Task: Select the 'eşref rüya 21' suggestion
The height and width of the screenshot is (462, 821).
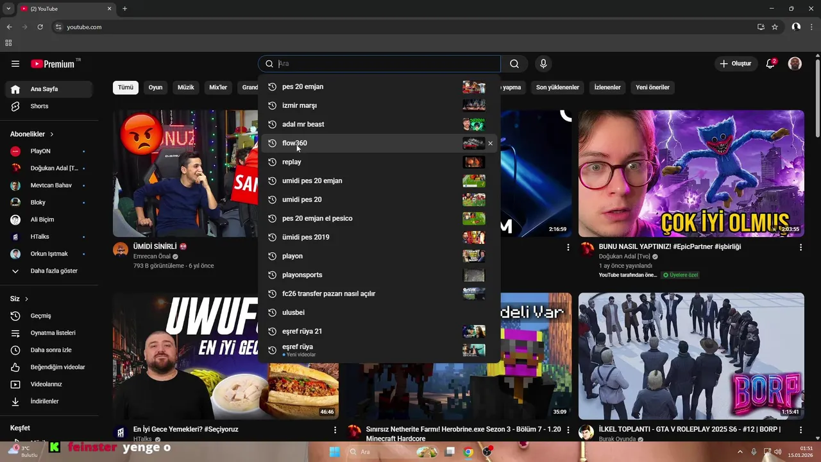Action: click(x=378, y=331)
